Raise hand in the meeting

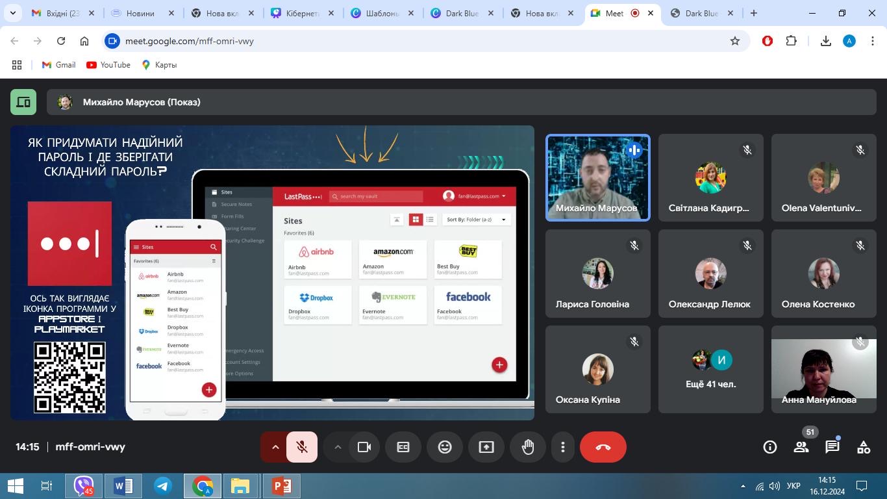point(528,447)
